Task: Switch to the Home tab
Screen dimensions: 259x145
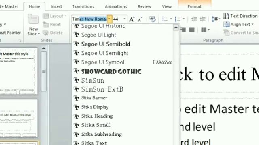Action: click(x=34, y=6)
